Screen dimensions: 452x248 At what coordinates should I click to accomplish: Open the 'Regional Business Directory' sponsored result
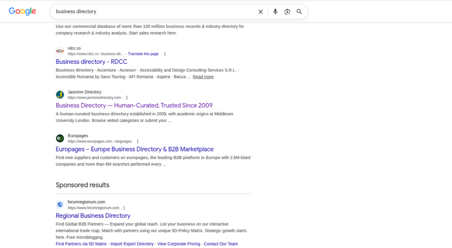[93, 215]
